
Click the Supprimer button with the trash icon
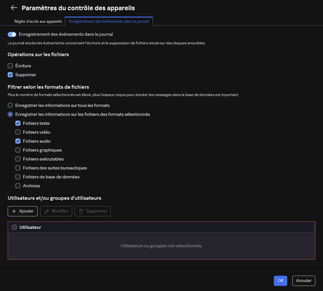[x=93, y=211]
